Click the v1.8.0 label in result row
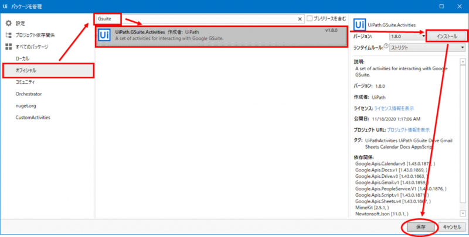Viewport: 469px width, 237px height. pyautogui.click(x=331, y=30)
